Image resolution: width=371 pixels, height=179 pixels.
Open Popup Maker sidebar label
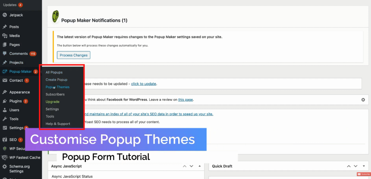(20, 71)
